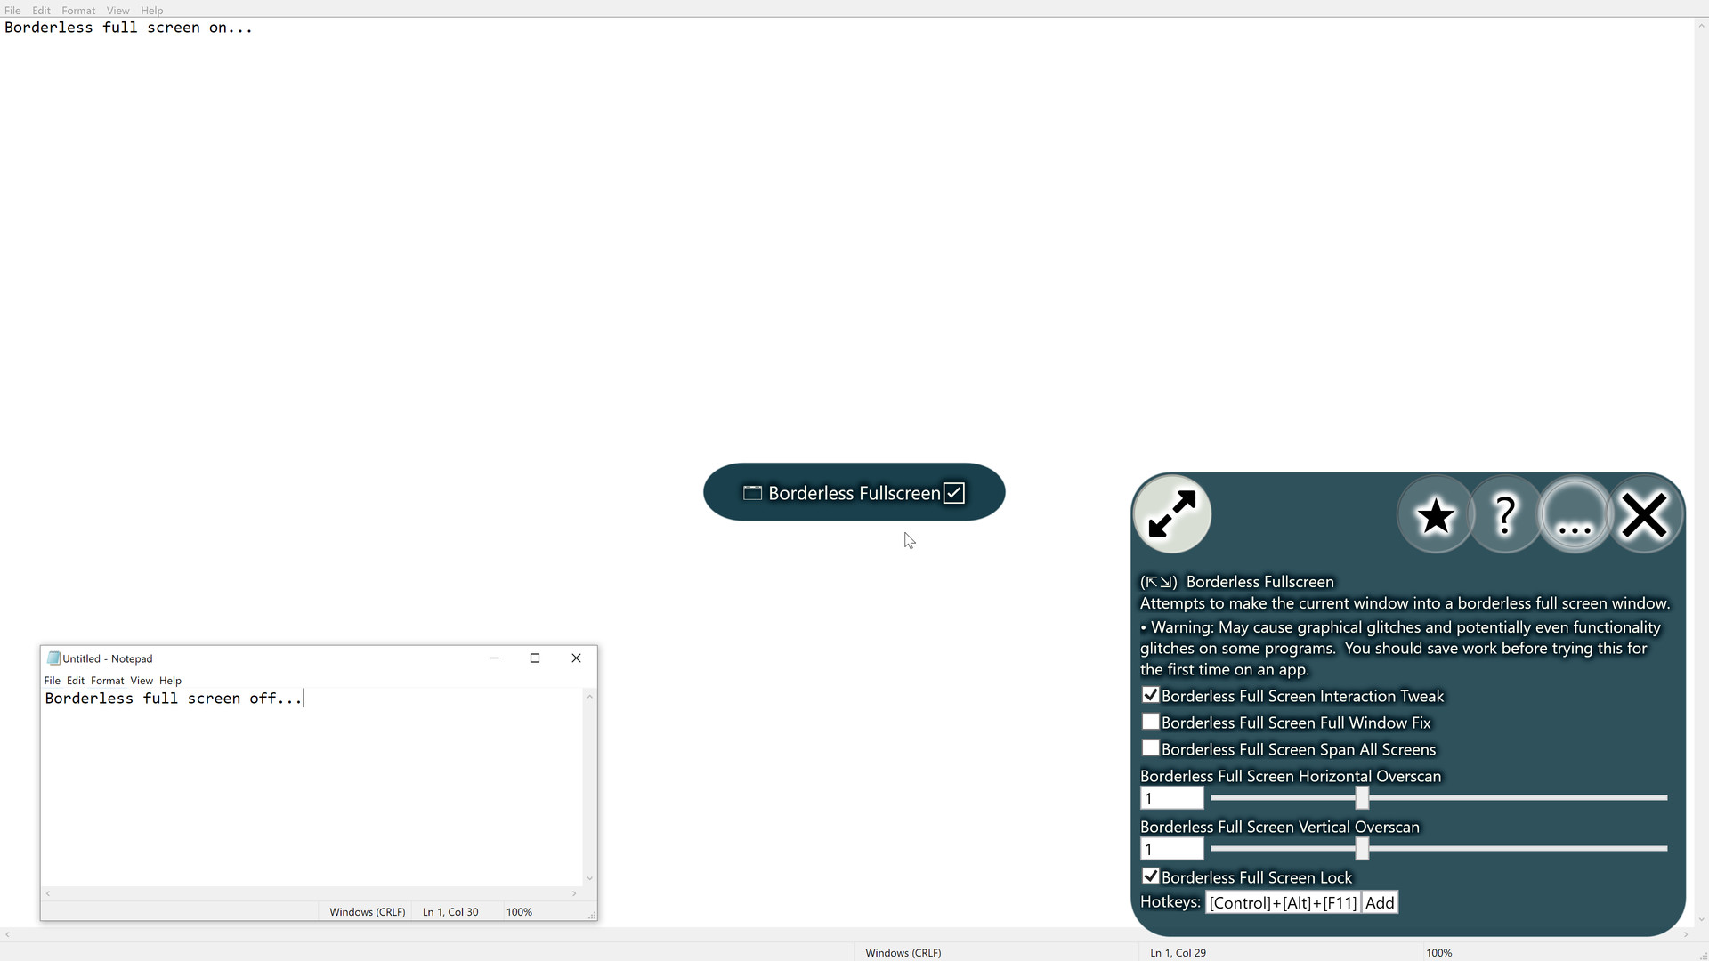This screenshot has height=961, width=1709.
Task: Click the X icon on the dark panel
Action: [x=1644, y=514]
